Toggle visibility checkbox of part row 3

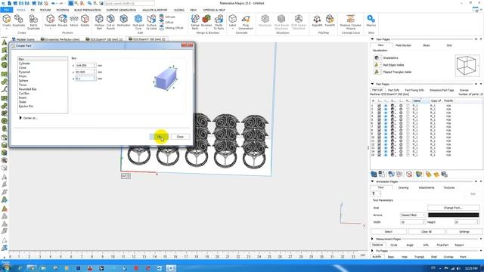[x=379, y=113]
